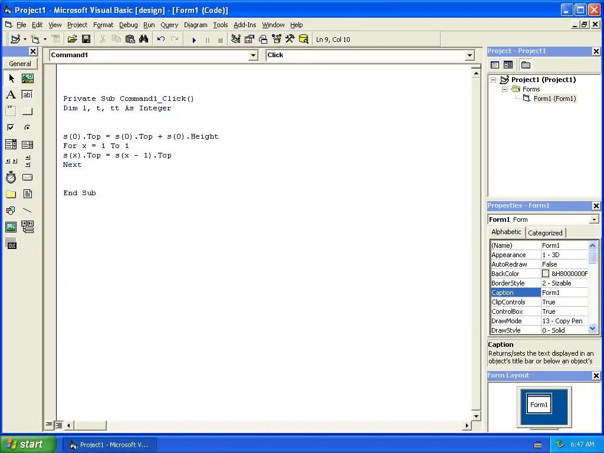Select the OLE container tool
The width and height of the screenshot is (604, 453).
[11, 244]
